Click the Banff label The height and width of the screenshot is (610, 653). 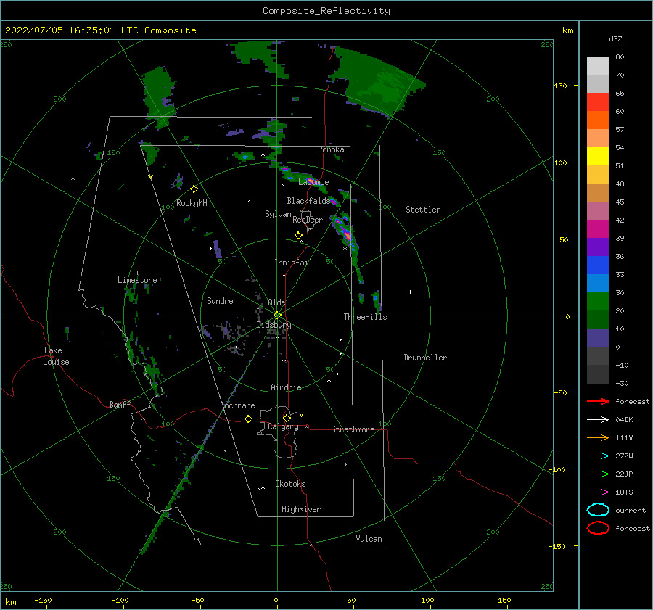tap(120, 404)
